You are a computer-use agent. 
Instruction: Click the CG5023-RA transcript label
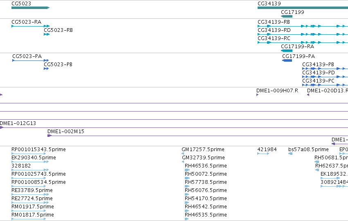click(27, 22)
